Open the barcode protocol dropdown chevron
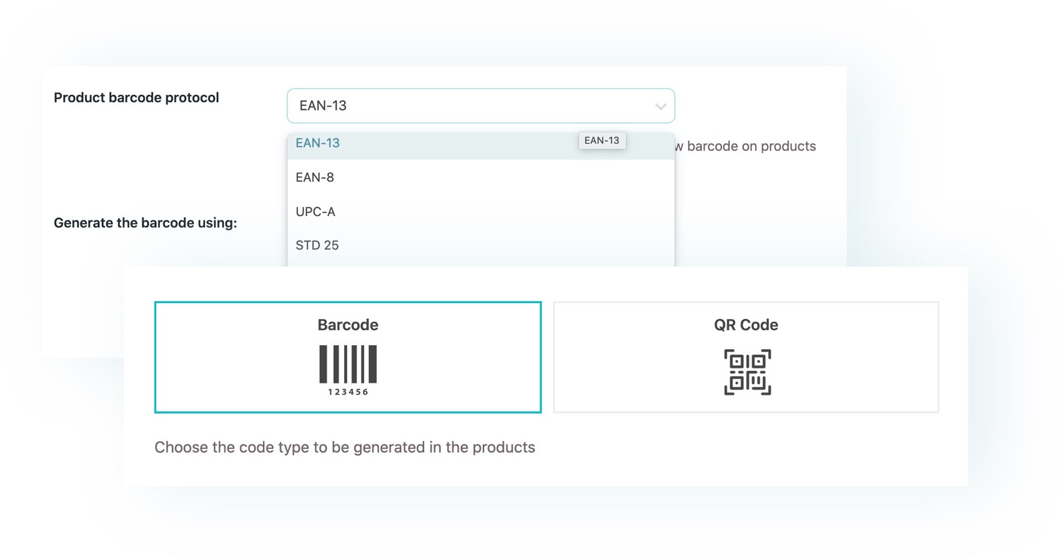Image resolution: width=1063 pixels, height=557 pixels. click(x=661, y=107)
